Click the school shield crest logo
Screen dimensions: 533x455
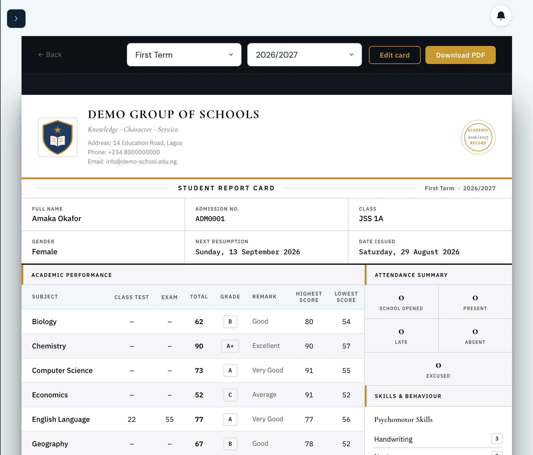coord(58,137)
